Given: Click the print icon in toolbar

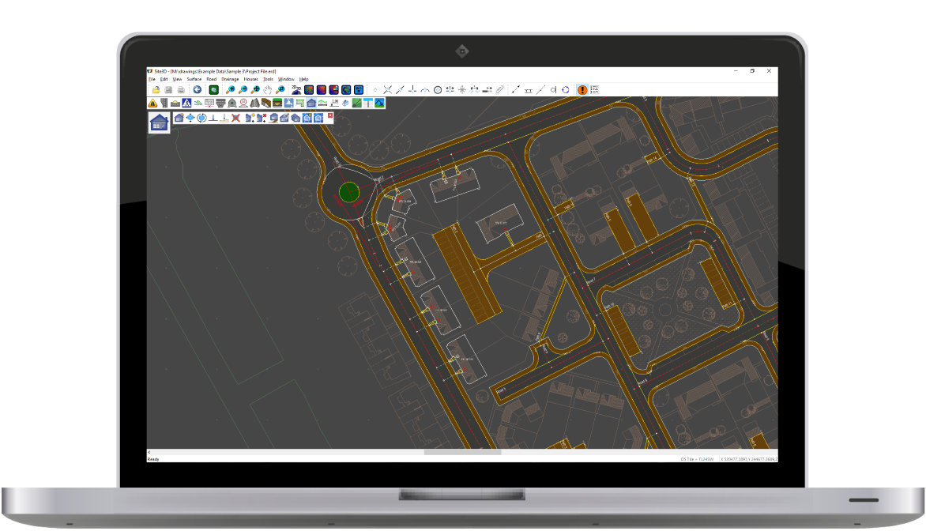Looking at the screenshot, I should click(x=181, y=90).
